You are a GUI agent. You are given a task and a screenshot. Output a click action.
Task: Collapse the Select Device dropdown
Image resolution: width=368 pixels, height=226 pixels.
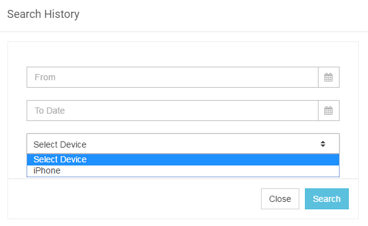click(x=183, y=144)
